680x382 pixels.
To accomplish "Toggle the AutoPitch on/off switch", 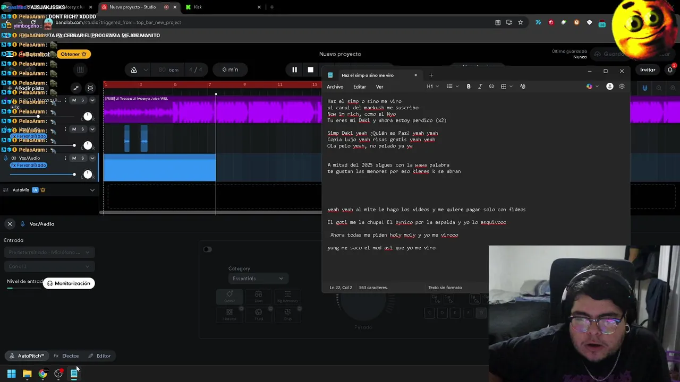I will [x=207, y=249].
